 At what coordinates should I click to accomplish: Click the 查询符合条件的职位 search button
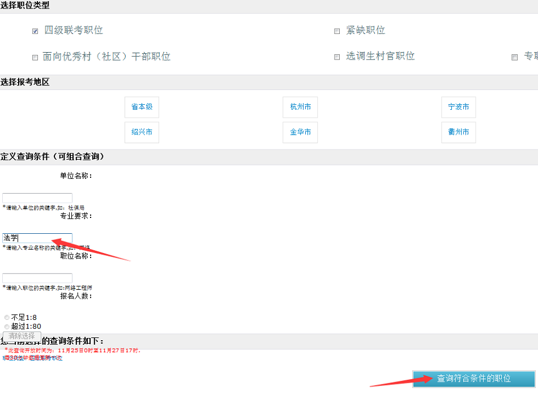coord(473,379)
